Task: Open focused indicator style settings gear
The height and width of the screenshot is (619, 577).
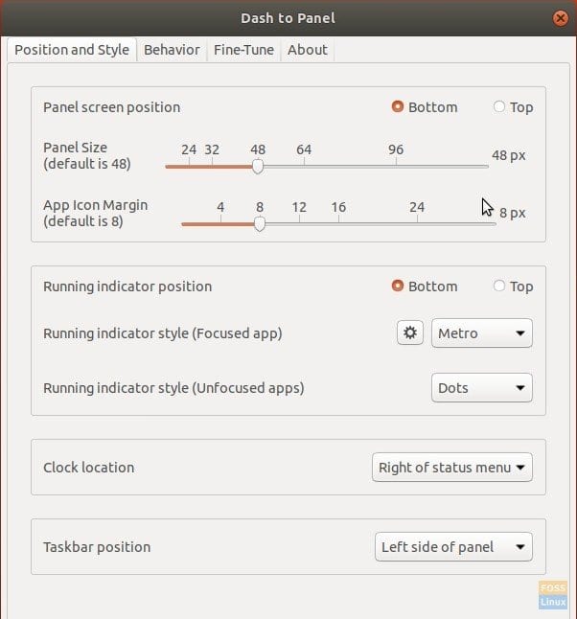Action: pos(410,332)
